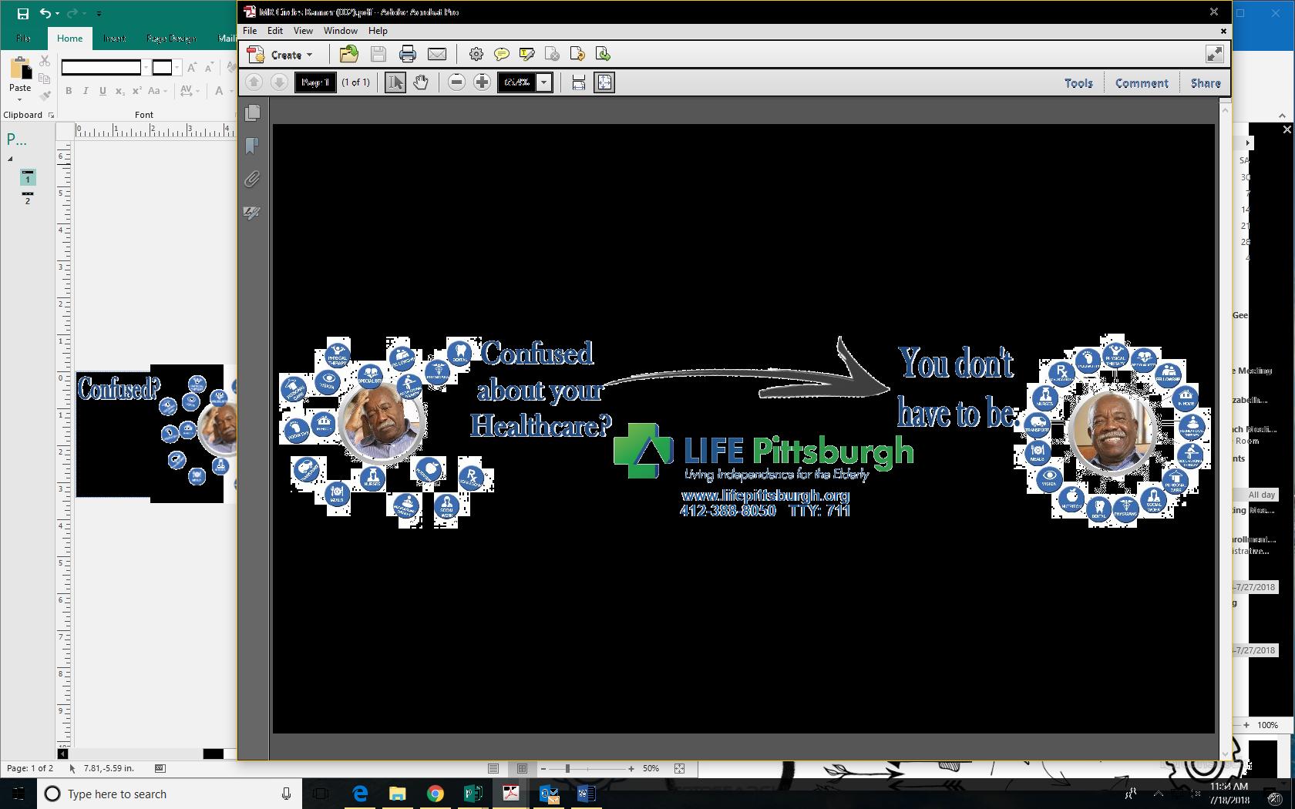The height and width of the screenshot is (809, 1295).
Task: Open the Bookmarks panel in Acrobat
Action: click(252, 146)
